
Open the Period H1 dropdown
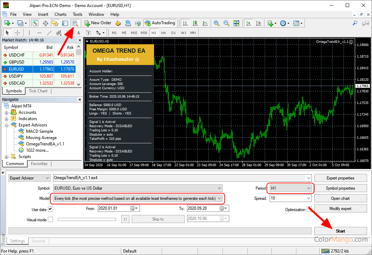tap(291, 188)
